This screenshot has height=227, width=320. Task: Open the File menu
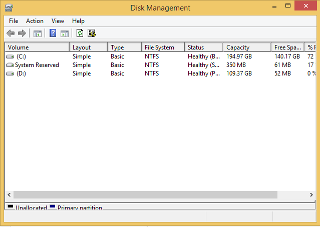14,21
